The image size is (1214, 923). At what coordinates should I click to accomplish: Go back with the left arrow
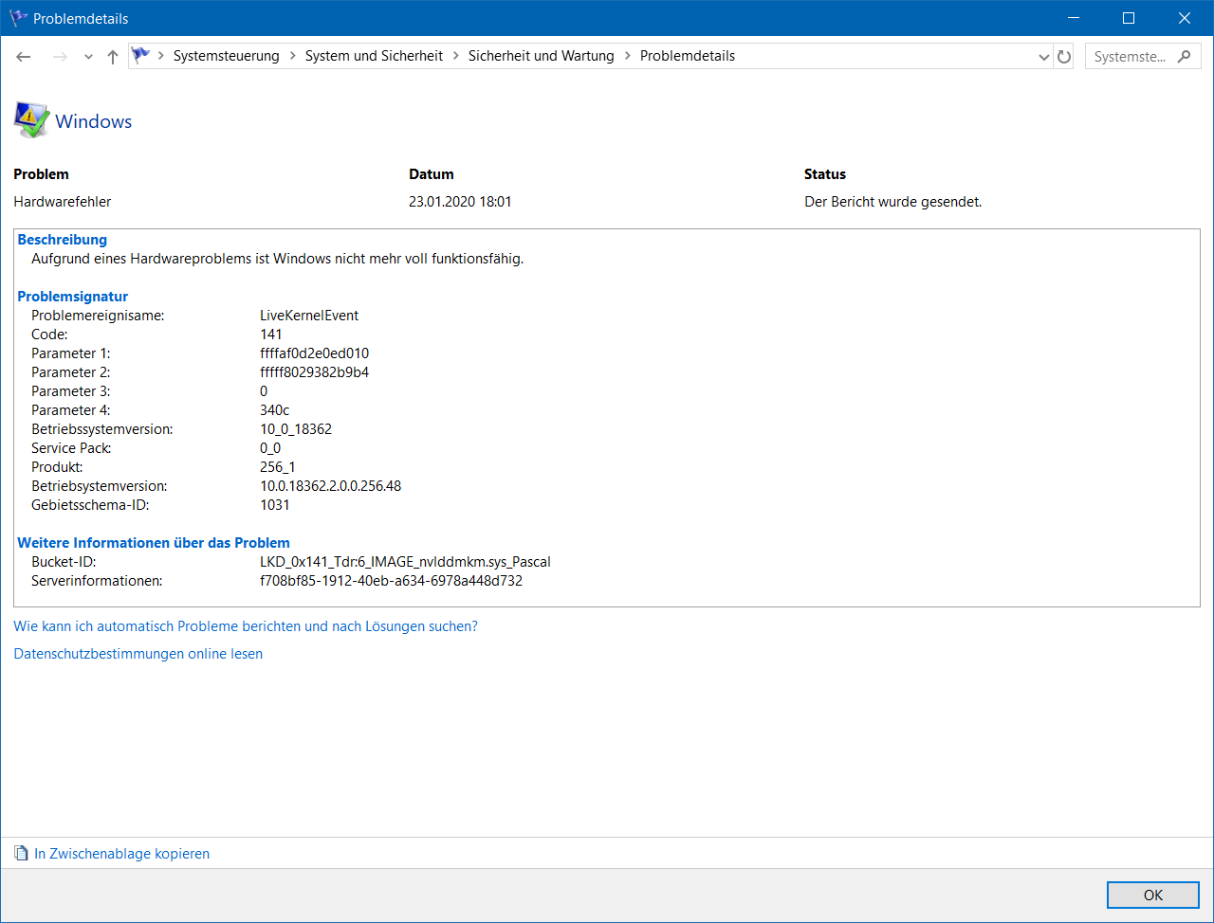(24, 57)
